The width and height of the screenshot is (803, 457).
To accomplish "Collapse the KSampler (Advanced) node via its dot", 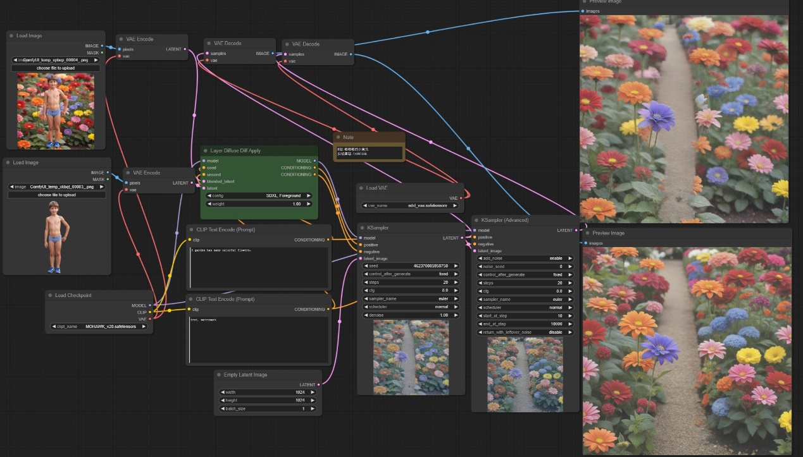I will click(x=476, y=220).
